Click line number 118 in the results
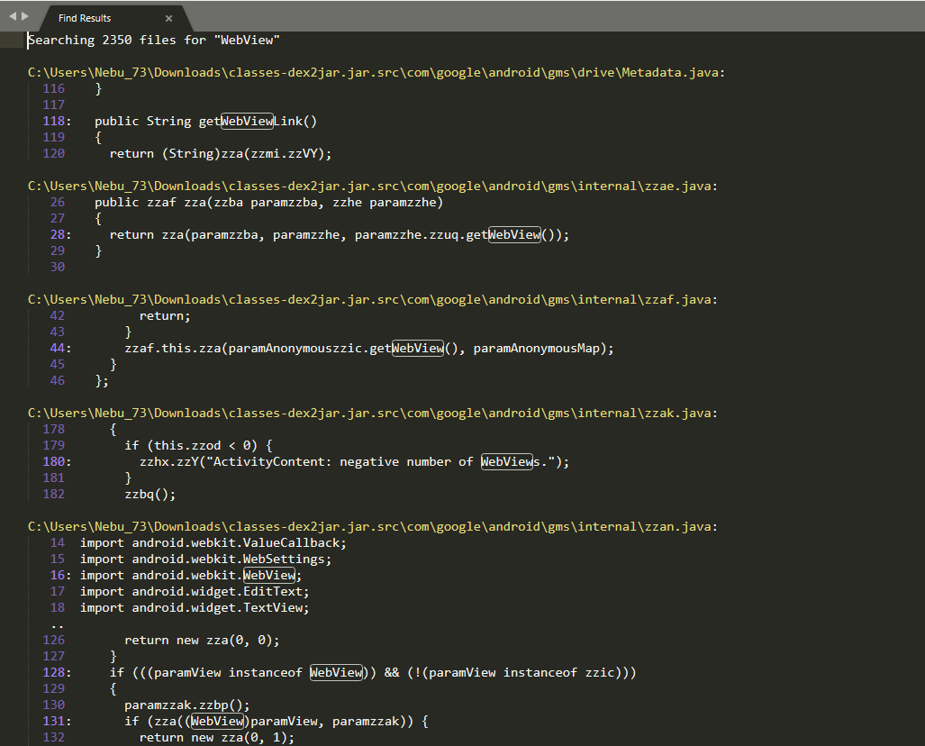This screenshot has width=925, height=746. click(x=54, y=122)
